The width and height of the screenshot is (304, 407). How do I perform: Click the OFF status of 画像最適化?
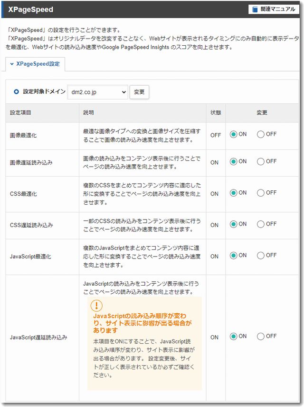(216, 135)
